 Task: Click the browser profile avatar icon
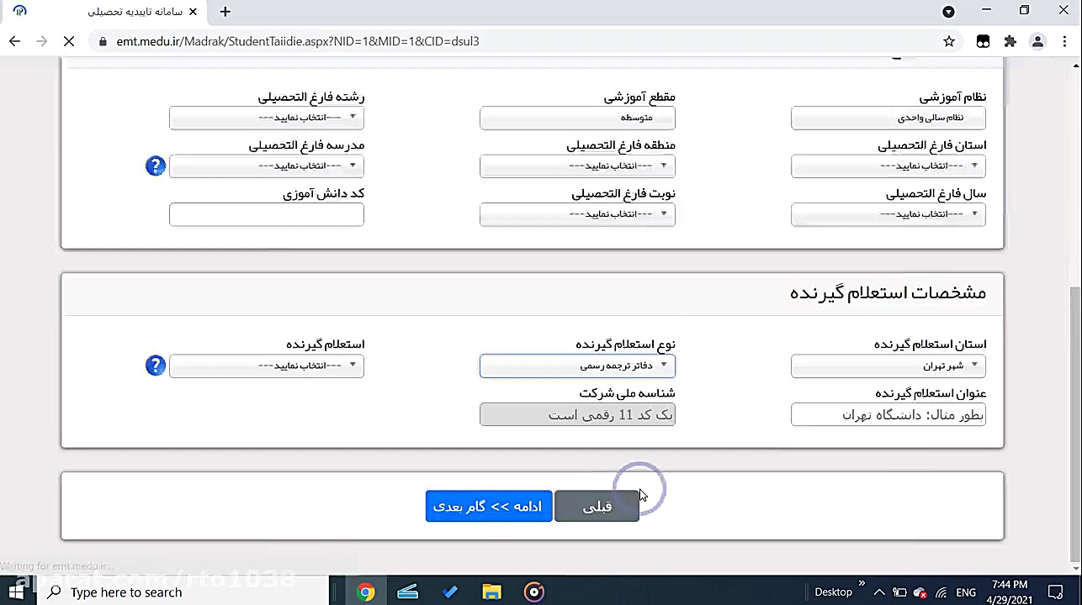click(1037, 40)
